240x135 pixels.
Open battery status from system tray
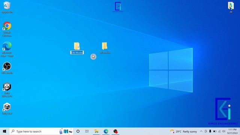coord(215,131)
